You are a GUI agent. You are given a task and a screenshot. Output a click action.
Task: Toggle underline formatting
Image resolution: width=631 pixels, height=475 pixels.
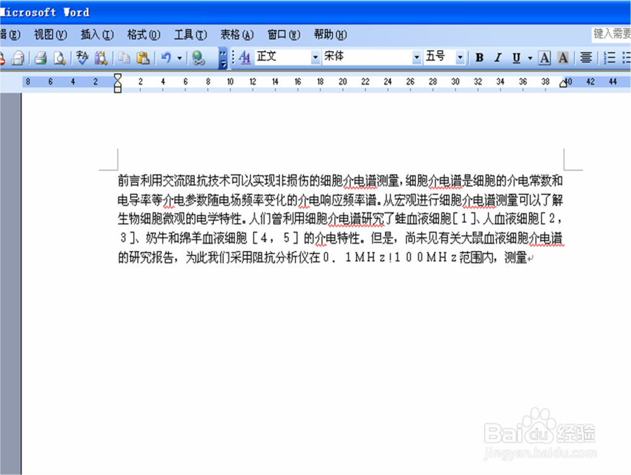[x=516, y=57]
